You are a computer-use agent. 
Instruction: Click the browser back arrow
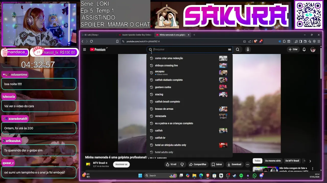click(x=82, y=41)
